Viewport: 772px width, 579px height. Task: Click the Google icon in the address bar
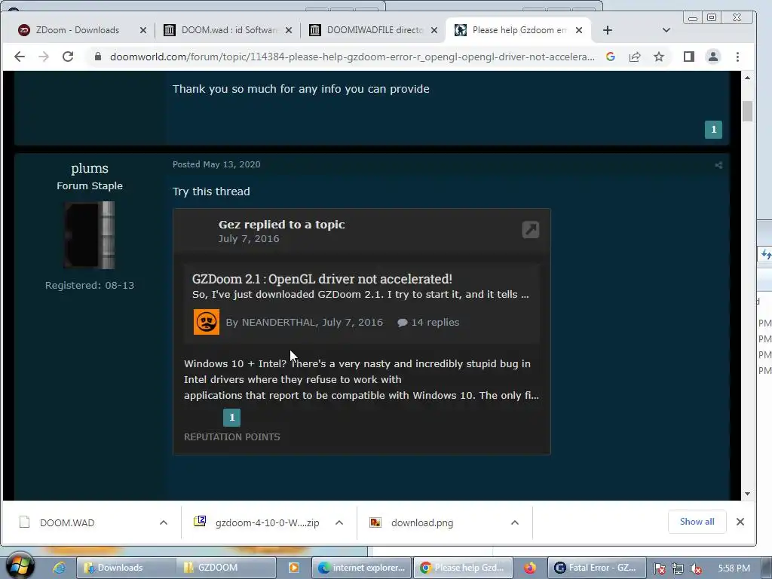tap(611, 57)
